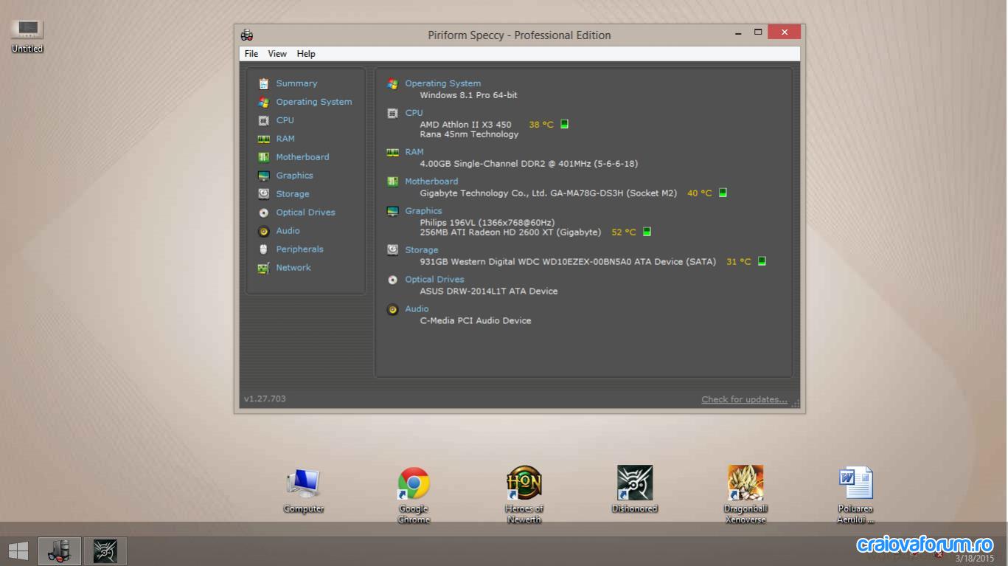This screenshot has width=1008, height=566.
Task: Click the Storage heading link in summary
Action: point(422,250)
